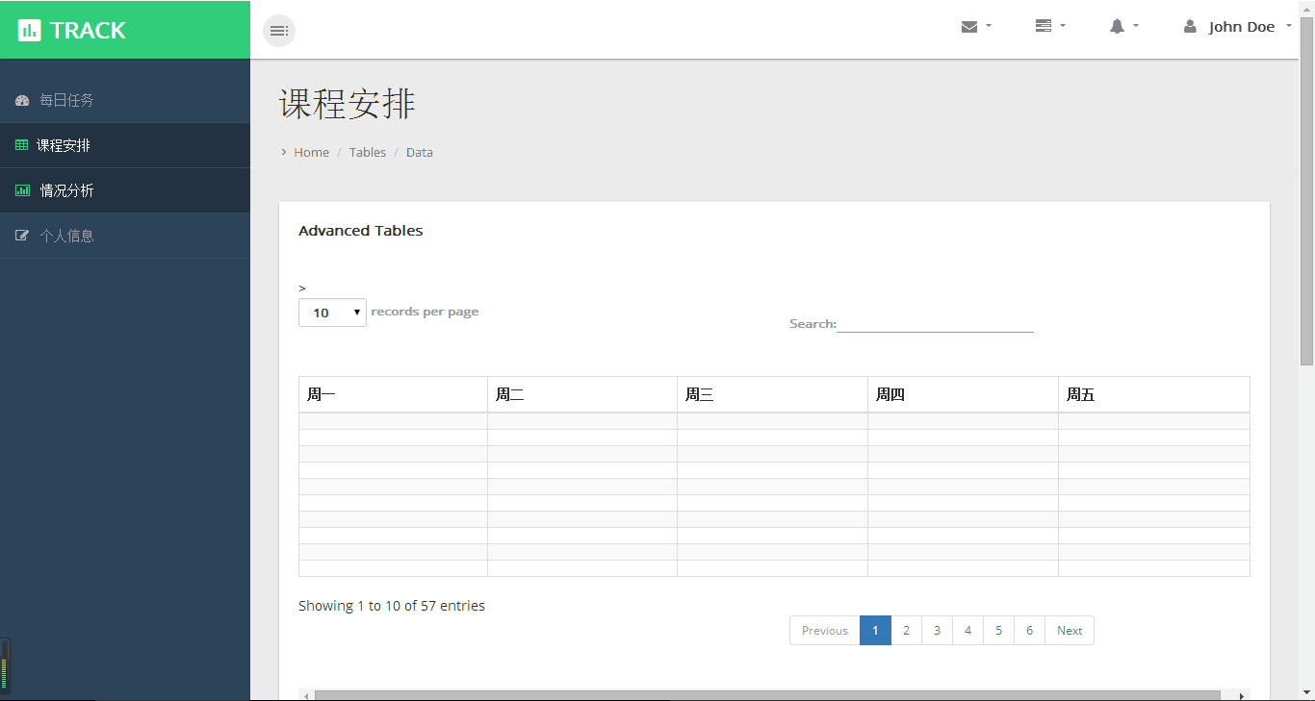Click the TRACK logo chart icon
Screen dimensions: 1315x701
(29, 31)
